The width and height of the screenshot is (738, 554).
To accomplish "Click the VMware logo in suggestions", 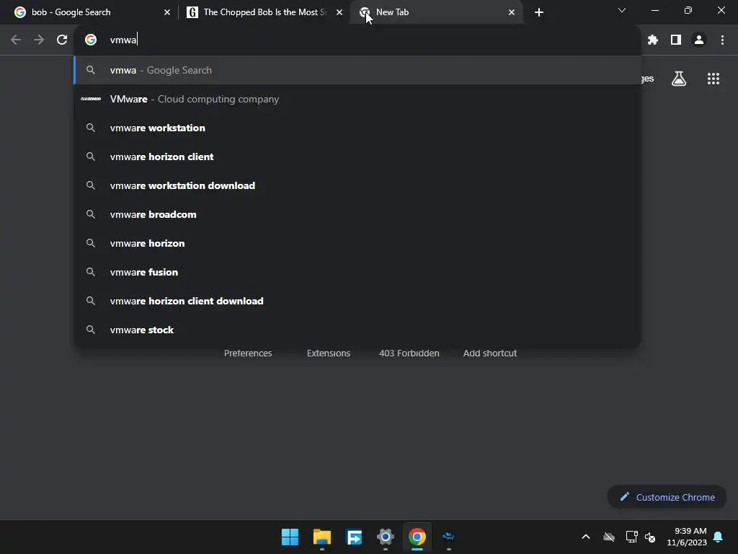I will pyautogui.click(x=91, y=99).
